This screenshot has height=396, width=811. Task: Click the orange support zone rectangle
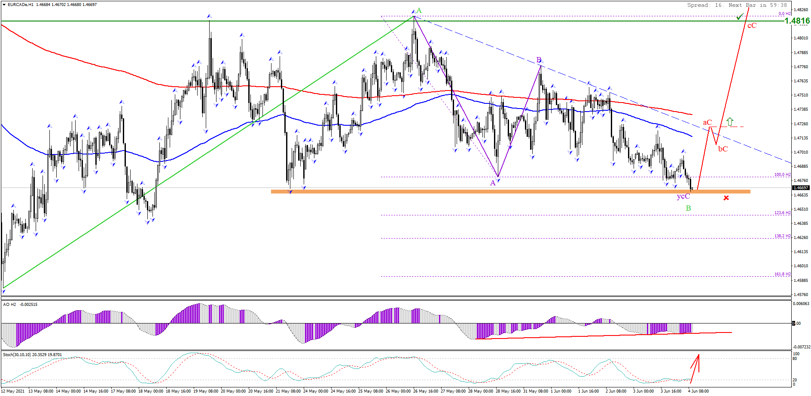[x=473, y=191]
